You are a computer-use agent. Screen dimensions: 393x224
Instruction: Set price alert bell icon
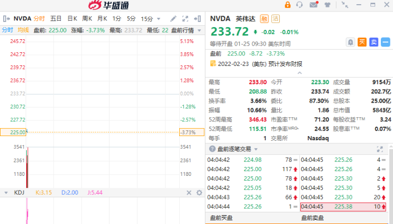pos(351,42)
